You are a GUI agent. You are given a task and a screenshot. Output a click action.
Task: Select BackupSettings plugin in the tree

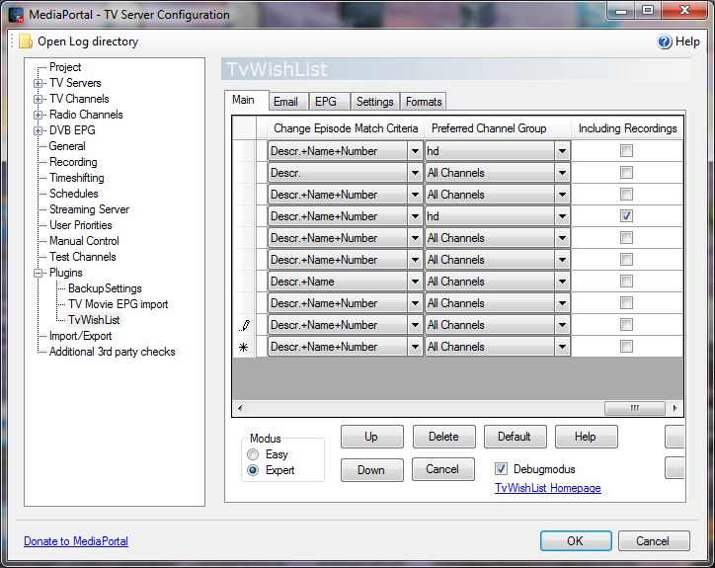coord(105,288)
